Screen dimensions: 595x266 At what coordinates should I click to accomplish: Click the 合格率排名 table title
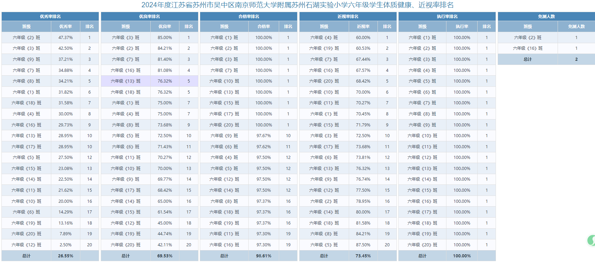pyautogui.click(x=249, y=17)
